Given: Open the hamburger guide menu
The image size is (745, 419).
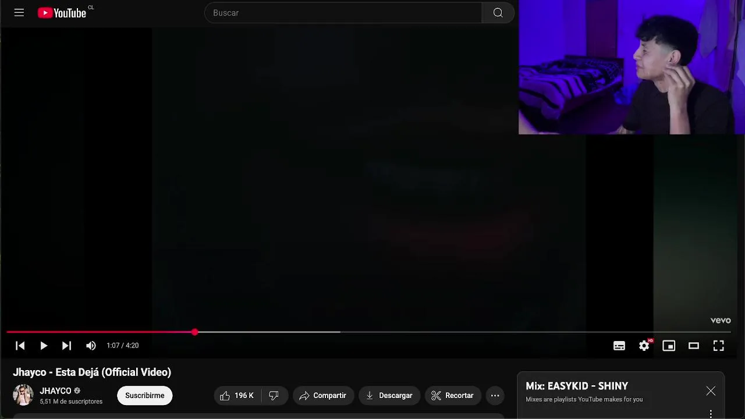Looking at the screenshot, I should point(19,12).
